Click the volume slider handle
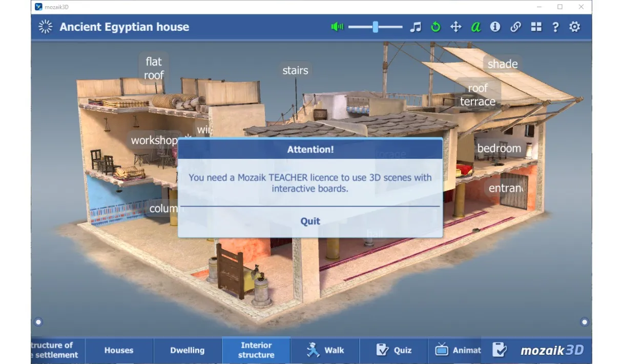This screenshot has height=364, width=623. click(376, 27)
